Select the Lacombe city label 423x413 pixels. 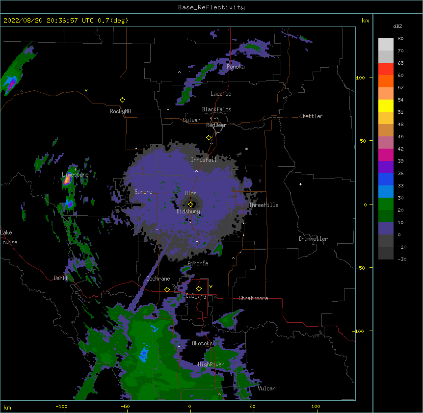tap(221, 94)
